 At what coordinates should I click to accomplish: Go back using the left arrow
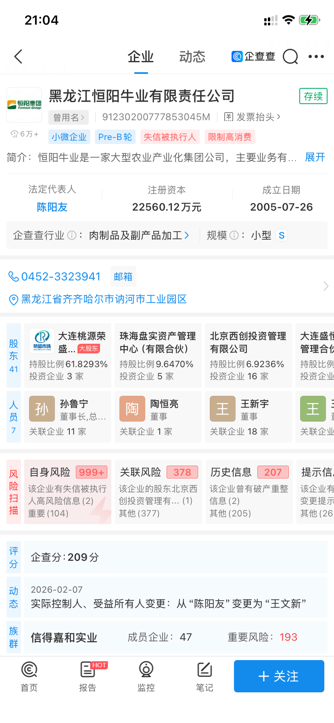point(18,56)
